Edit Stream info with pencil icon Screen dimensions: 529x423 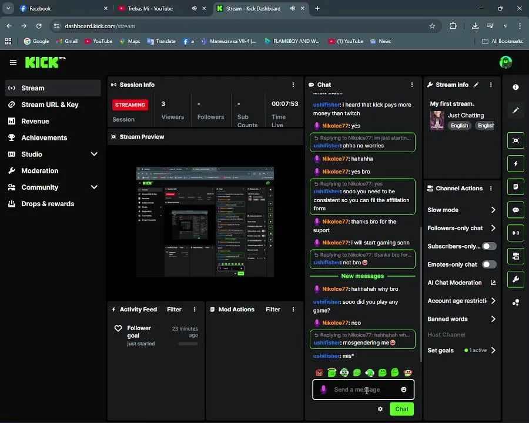coord(476,85)
